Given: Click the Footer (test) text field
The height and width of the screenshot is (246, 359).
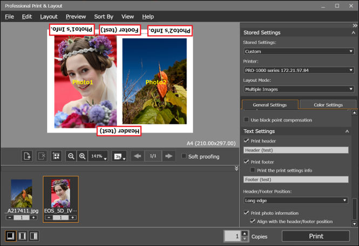Looking at the screenshot, I should (x=296, y=179).
